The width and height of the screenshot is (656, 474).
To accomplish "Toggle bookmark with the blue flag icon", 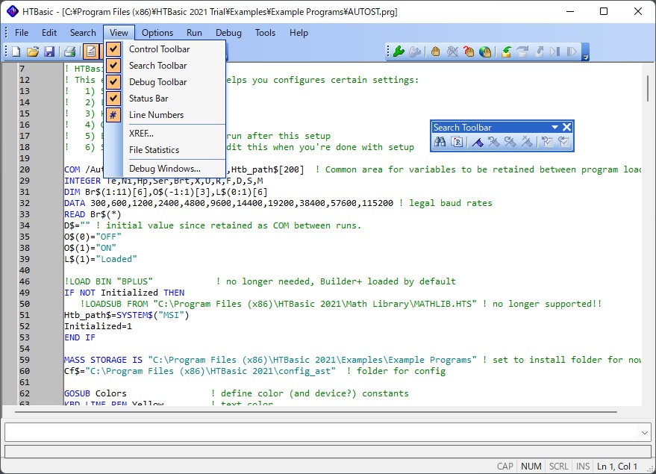I will click(x=478, y=142).
